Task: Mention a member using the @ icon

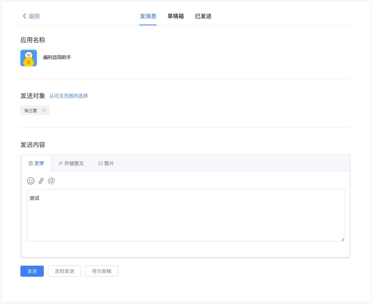Action: pyautogui.click(x=51, y=181)
